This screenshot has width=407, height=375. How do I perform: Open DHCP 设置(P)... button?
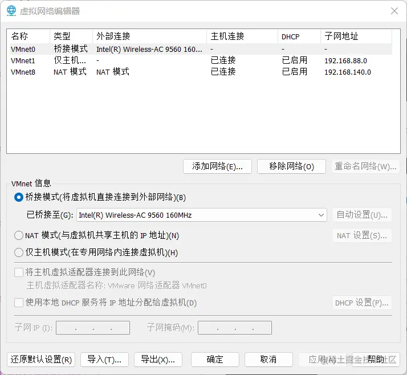362,303
